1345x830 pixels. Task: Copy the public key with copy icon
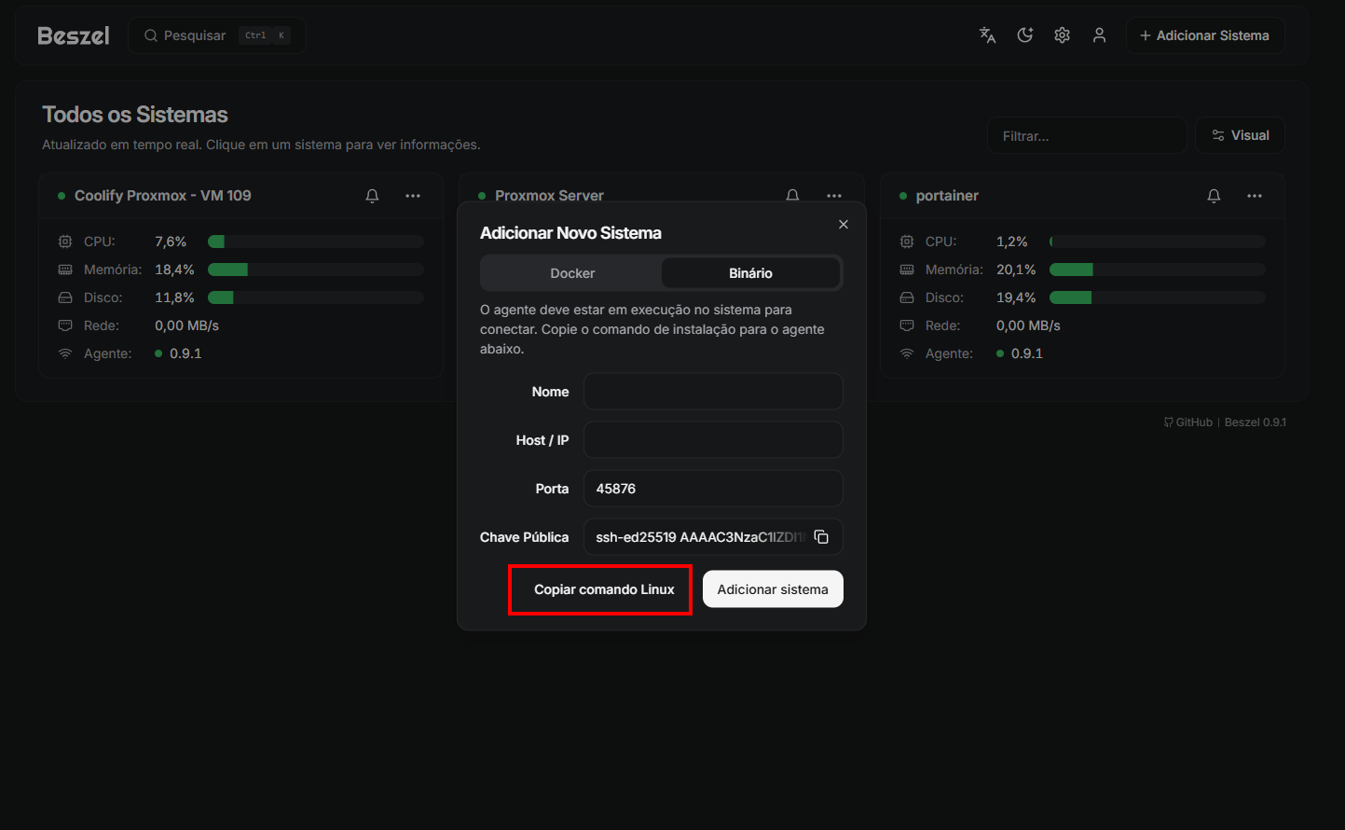coord(821,537)
